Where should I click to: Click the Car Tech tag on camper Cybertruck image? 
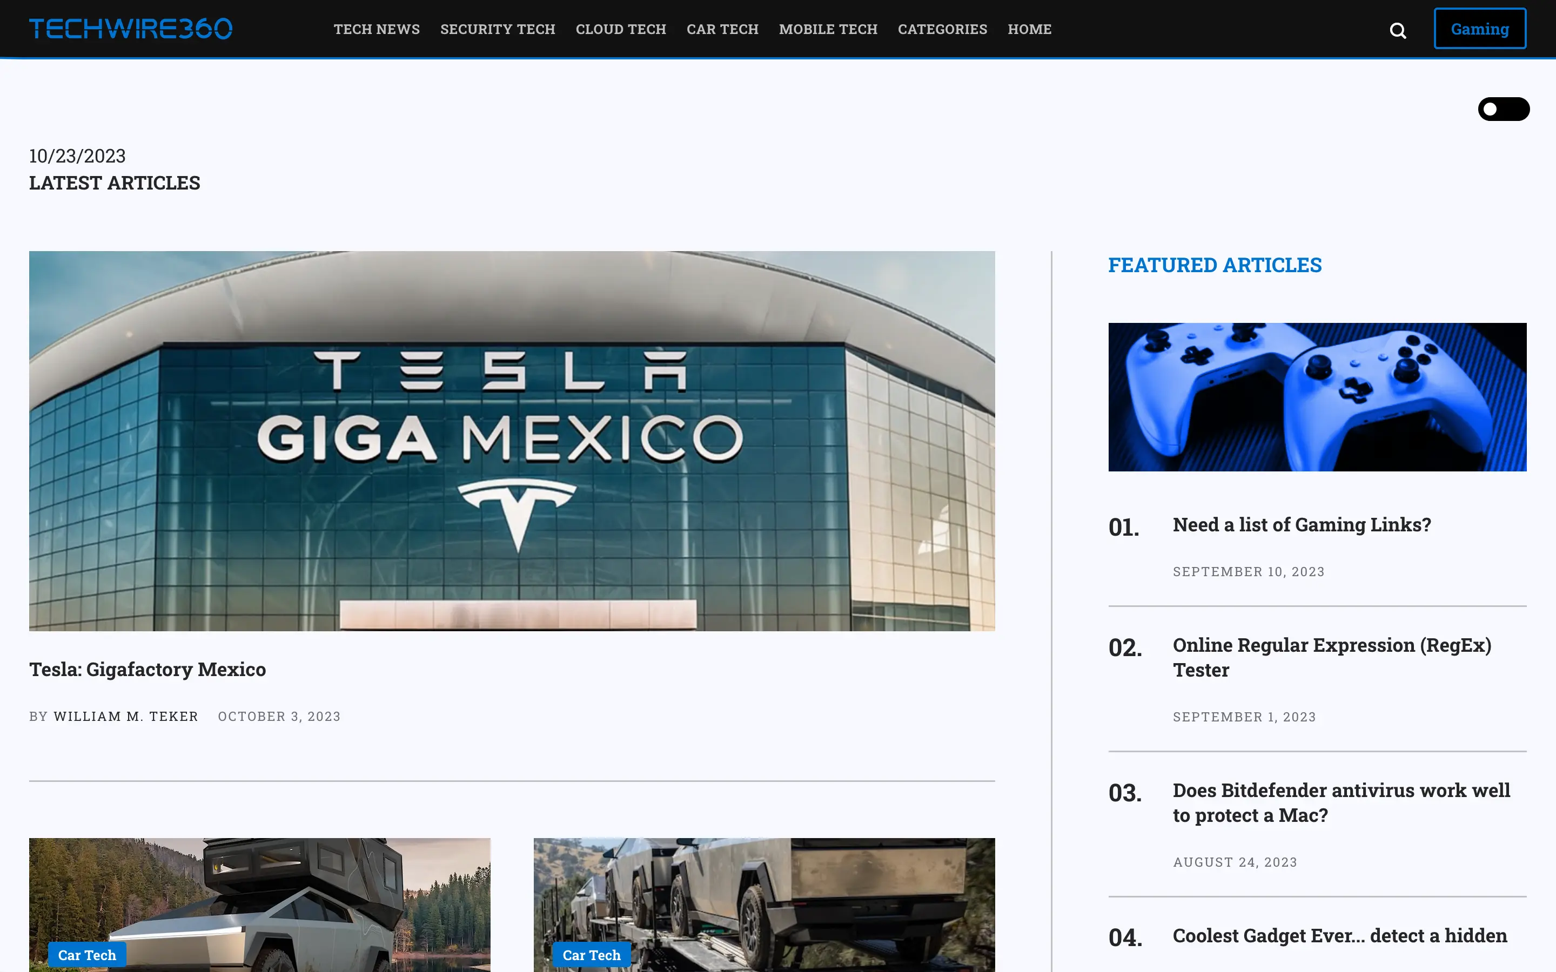pyautogui.click(x=87, y=955)
